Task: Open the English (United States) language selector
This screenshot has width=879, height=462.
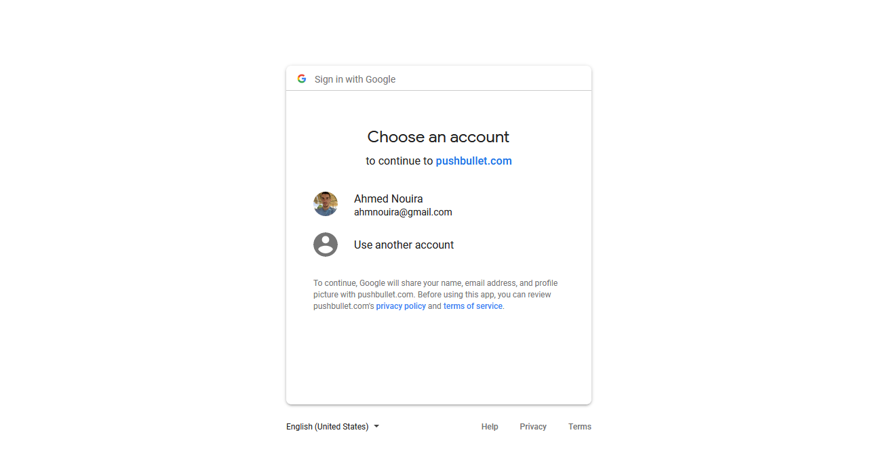Action: pyautogui.click(x=332, y=427)
